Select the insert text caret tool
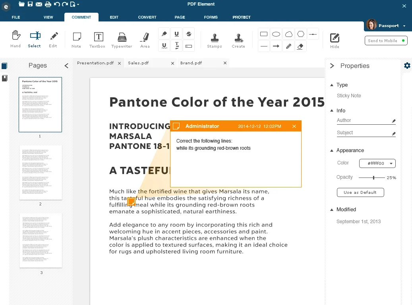 pyautogui.click(x=176, y=46)
